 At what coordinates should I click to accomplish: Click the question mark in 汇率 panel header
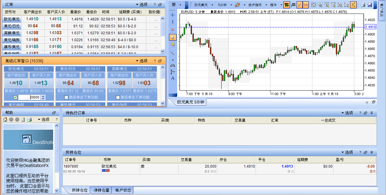(155, 5)
